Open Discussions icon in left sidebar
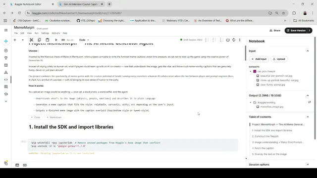 [x=6, y=87]
